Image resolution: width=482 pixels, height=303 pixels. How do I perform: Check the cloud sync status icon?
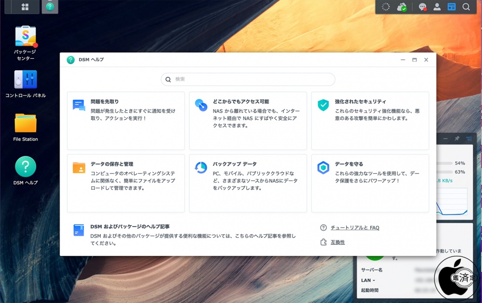(402, 7)
